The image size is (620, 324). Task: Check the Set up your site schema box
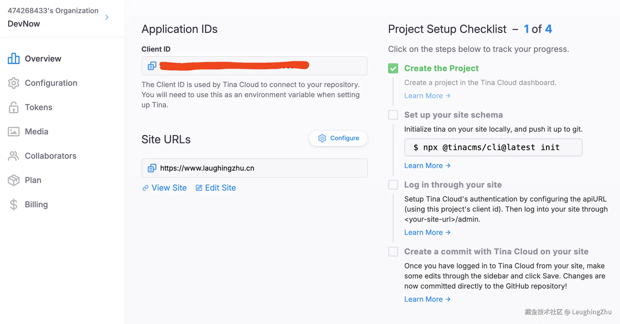pyautogui.click(x=393, y=115)
